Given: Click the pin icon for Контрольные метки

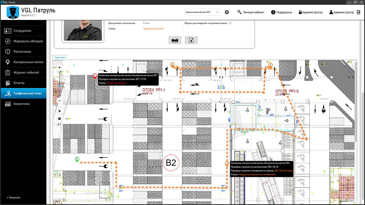Looking at the screenshot, I should click(x=8, y=62).
